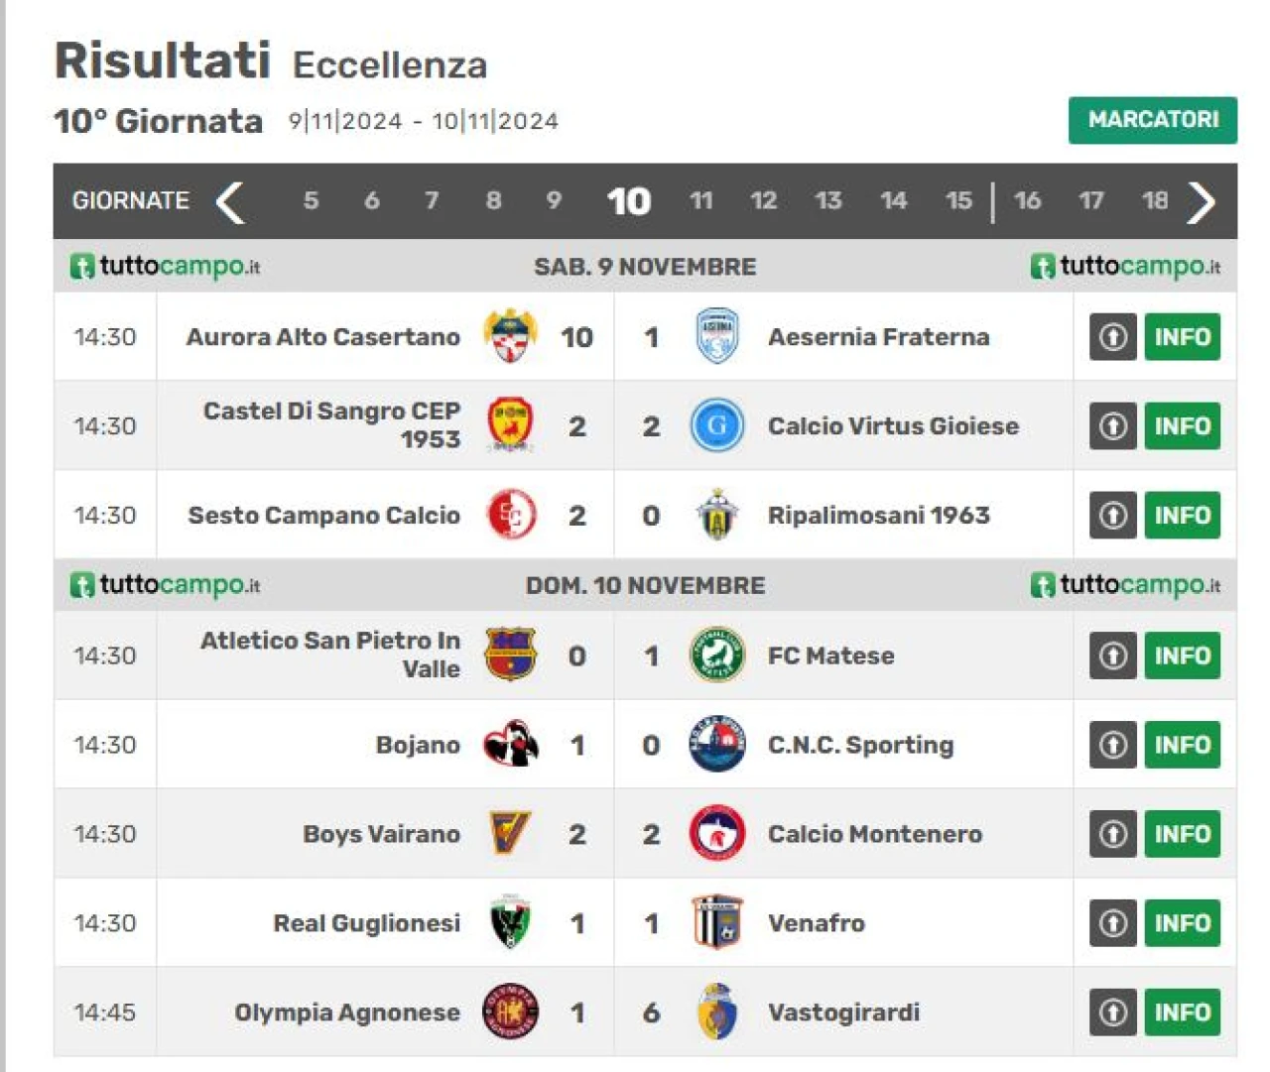Screen dimensions: 1270x1072
Task: Follow the Calcio Montenero team link
Action: [x=874, y=834]
